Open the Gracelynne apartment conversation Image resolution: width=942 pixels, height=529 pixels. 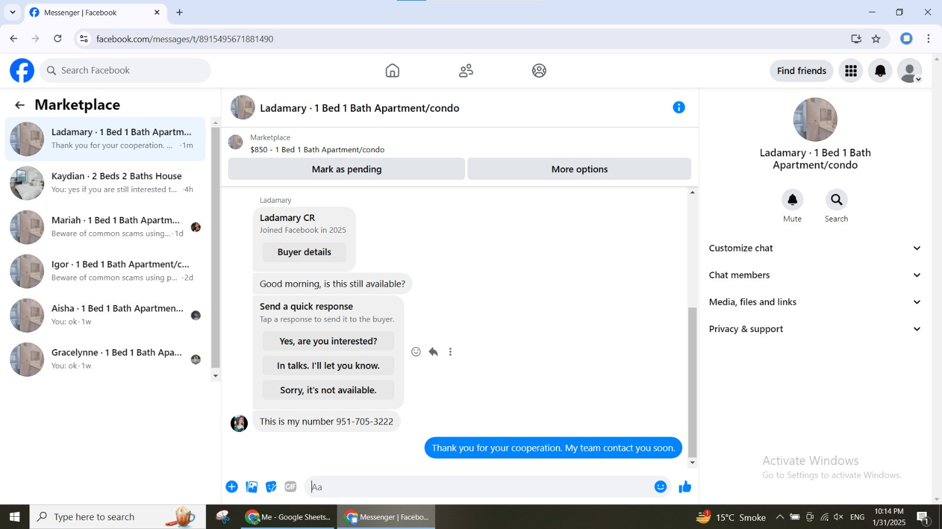(x=105, y=359)
